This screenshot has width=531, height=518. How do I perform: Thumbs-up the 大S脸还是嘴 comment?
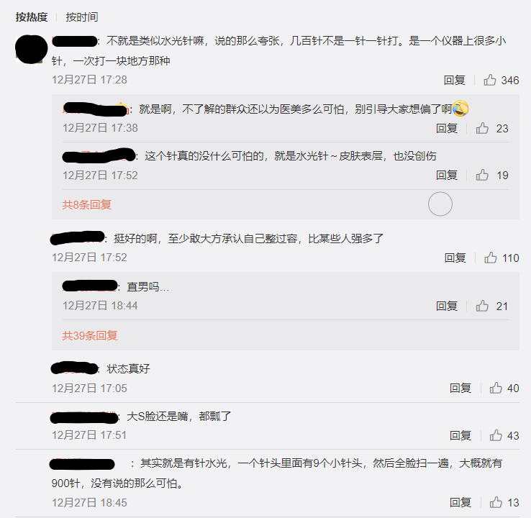click(496, 435)
